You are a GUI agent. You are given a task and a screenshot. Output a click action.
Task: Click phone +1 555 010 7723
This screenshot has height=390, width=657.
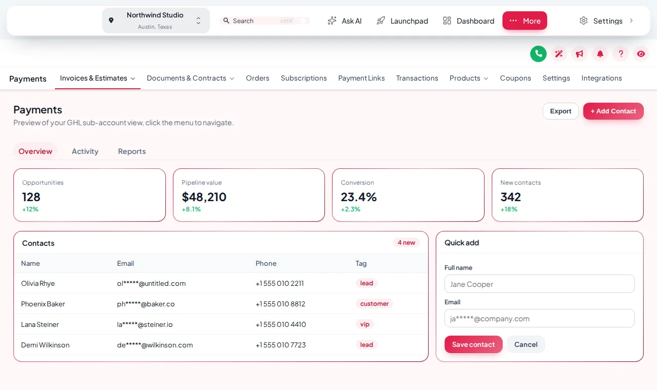pyautogui.click(x=281, y=345)
